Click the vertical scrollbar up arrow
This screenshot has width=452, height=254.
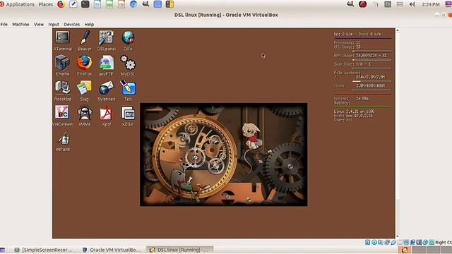tap(398, 30)
